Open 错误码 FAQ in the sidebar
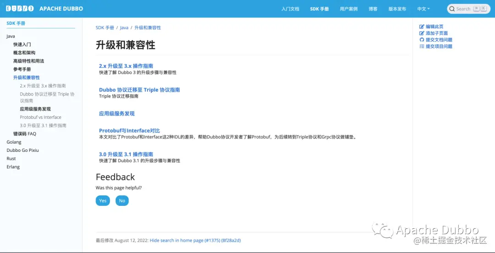The height and width of the screenshot is (253, 495). (x=25, y=134)
